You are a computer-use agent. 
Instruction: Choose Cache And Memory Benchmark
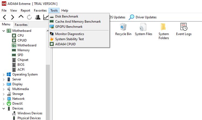[x=79, y=22]
